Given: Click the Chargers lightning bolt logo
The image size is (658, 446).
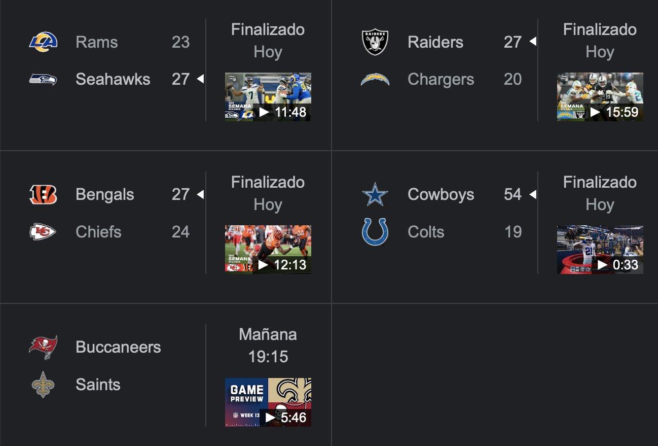Looking at the screenshot, I should [x=375, y=80].
